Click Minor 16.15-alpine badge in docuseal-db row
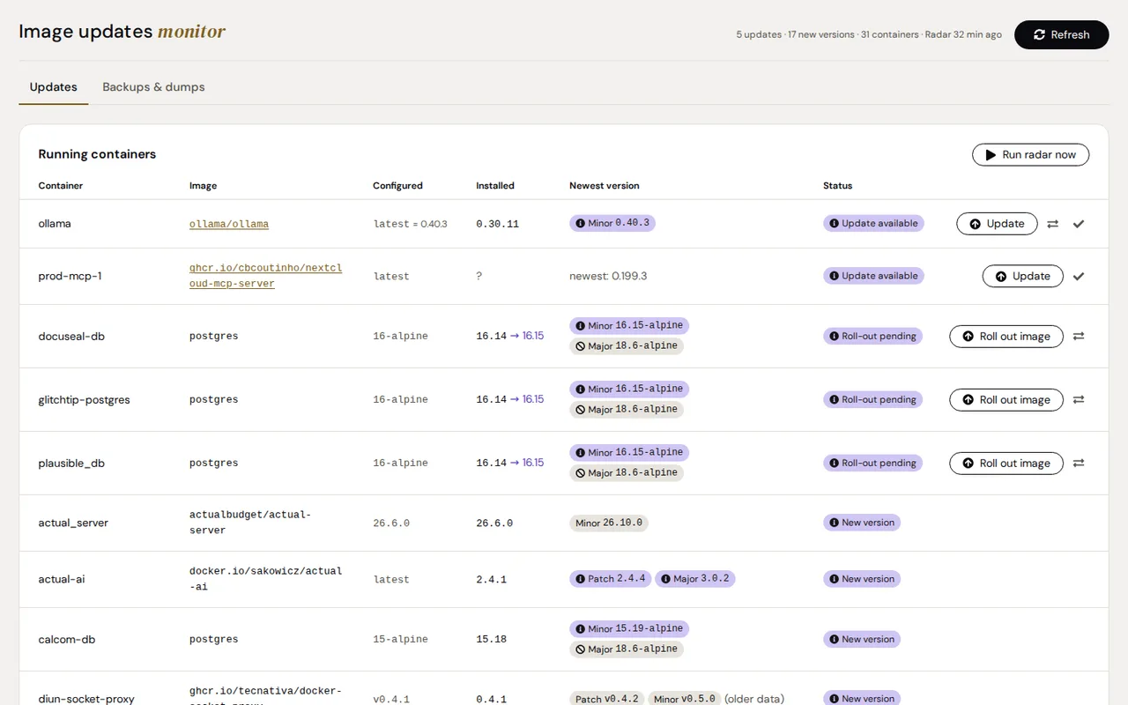This screenshot has width=1128, height=705. pyautogui.click(x=629, y=325)
